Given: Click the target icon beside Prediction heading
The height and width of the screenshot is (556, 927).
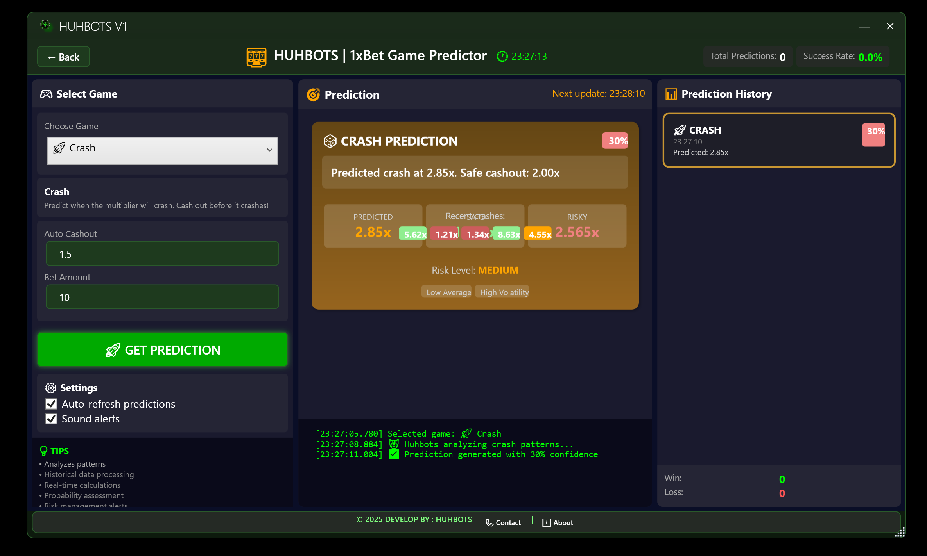Looking at the screenshot, I should pos(313,95).
